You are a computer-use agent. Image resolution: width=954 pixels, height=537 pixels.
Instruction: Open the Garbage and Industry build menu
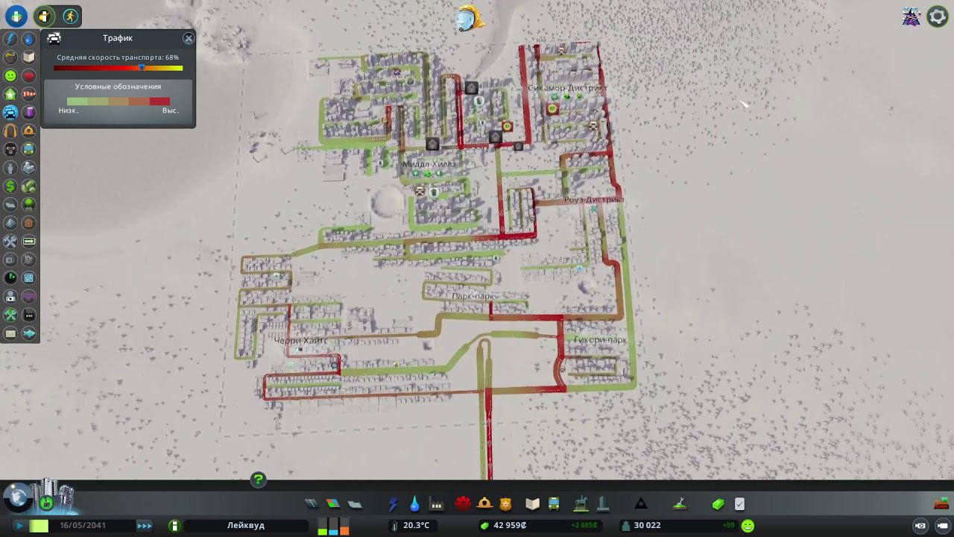tap(437, 504)
